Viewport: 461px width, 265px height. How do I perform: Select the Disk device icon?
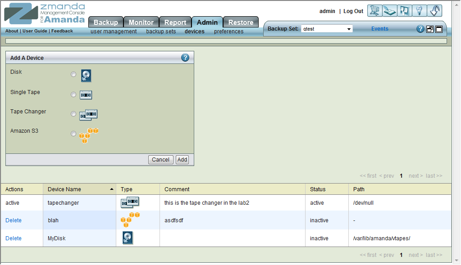[x=86, y=75]
